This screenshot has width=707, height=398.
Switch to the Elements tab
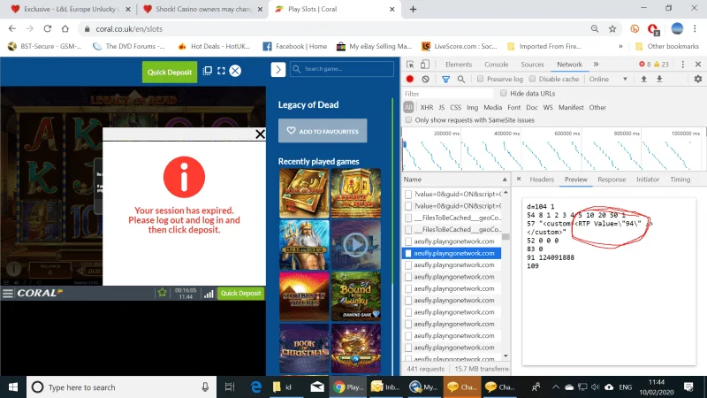tap(459, 65)
